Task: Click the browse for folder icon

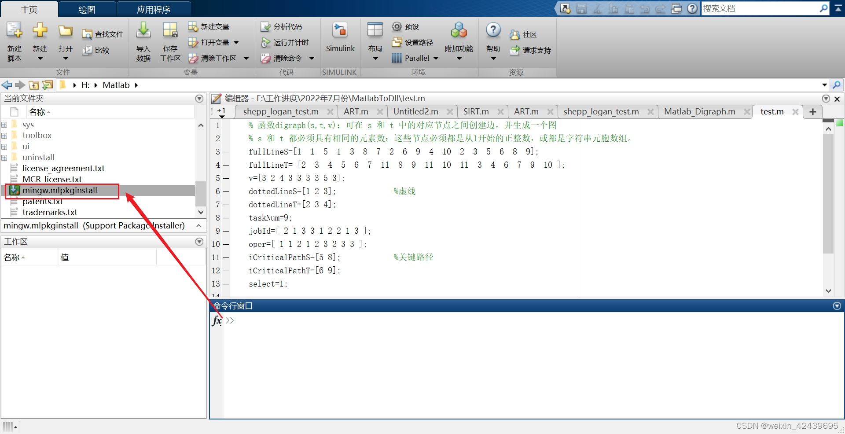Action: [48, 85]
